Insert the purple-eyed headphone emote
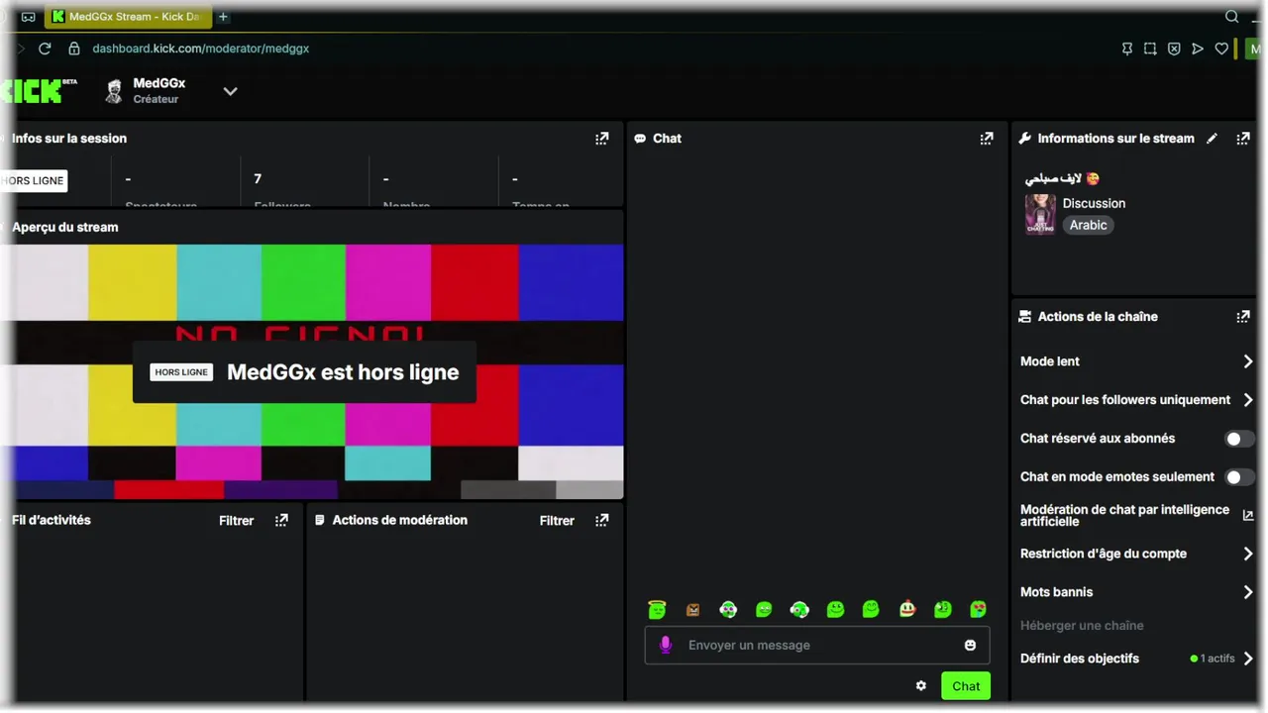Screen dimensions: 1268x713 coord(728,609)
